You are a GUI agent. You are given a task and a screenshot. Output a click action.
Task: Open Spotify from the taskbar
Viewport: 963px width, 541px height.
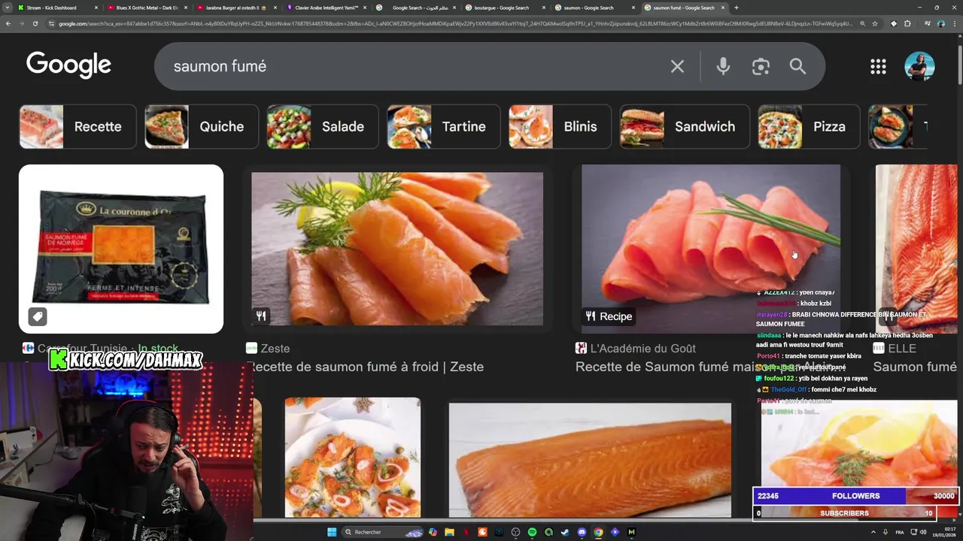pyautogui.click(x=532, y=532)
